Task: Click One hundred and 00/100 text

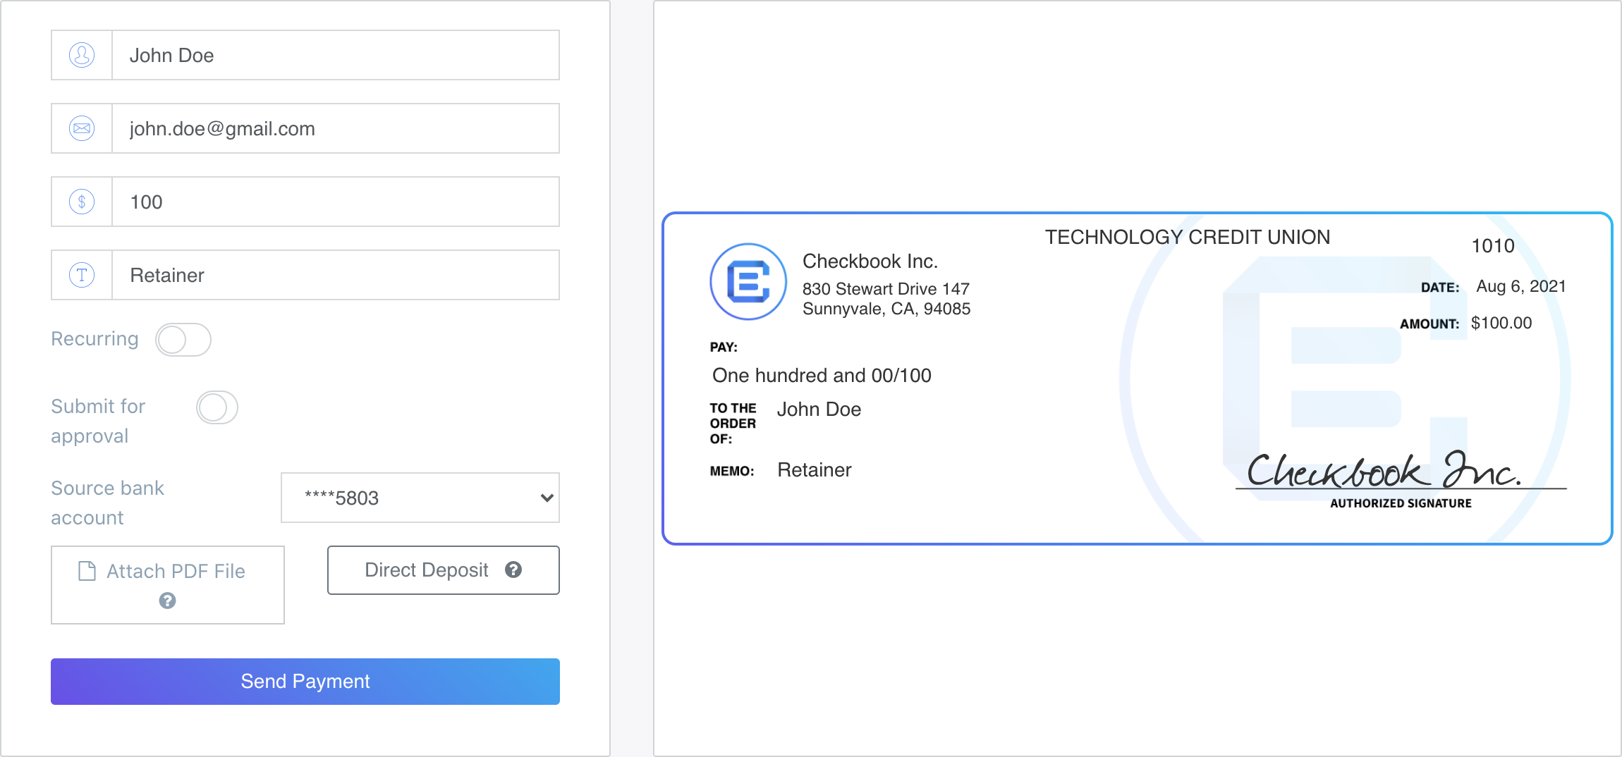Action: click(822, 376)
